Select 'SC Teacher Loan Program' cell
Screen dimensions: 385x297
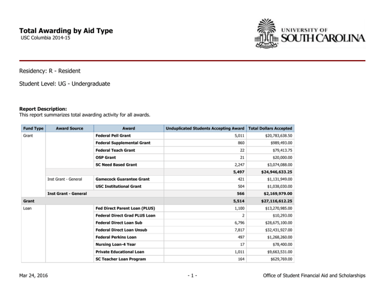coord(129,259)
